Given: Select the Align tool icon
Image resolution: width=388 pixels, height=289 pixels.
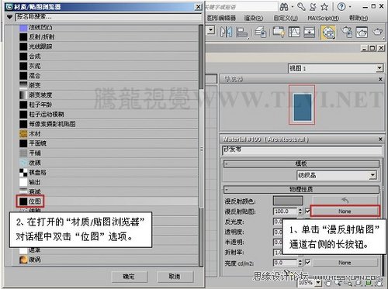Looking at the screenshot, I should (x=241, y=33).
